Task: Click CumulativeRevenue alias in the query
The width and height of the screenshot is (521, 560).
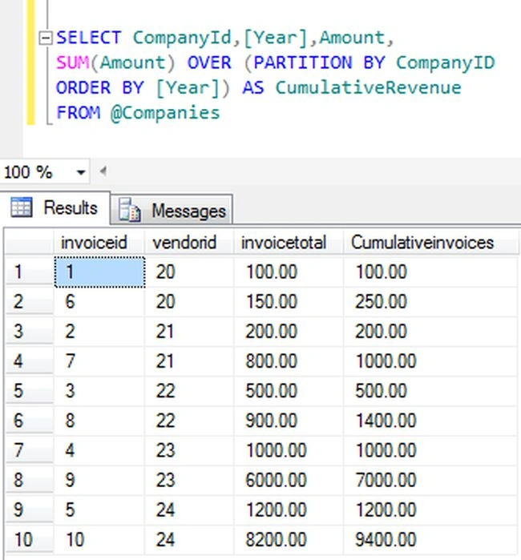Action: click(369, 88)
